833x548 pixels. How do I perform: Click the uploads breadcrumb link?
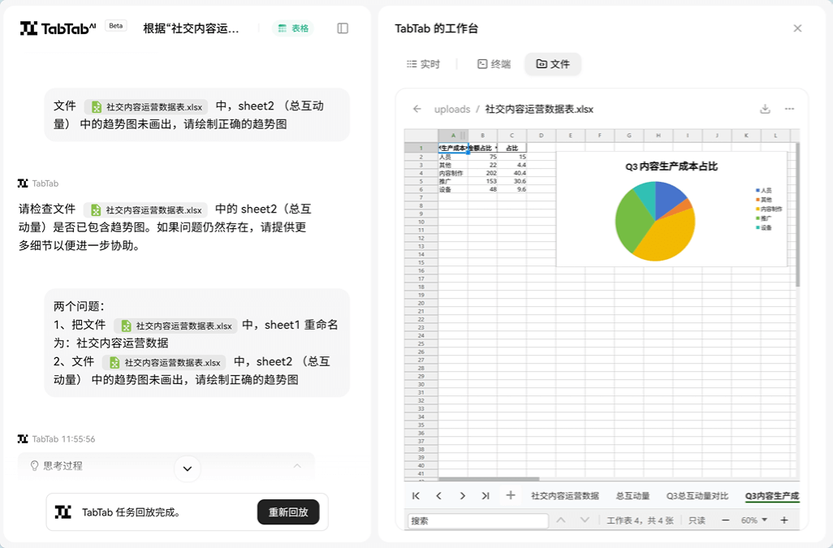coord(452,109)
